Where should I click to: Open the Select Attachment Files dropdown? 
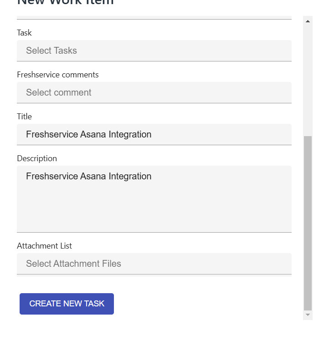[154, 264]
